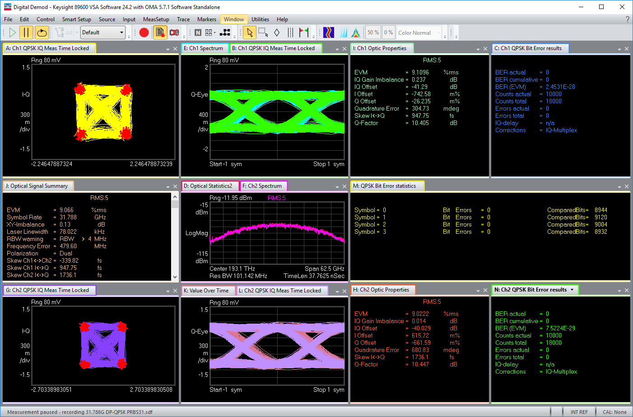Close the QPSK Bit Error statistics panel
The image size is (633, 417).
pyautogui.click(x=627, y=187)
